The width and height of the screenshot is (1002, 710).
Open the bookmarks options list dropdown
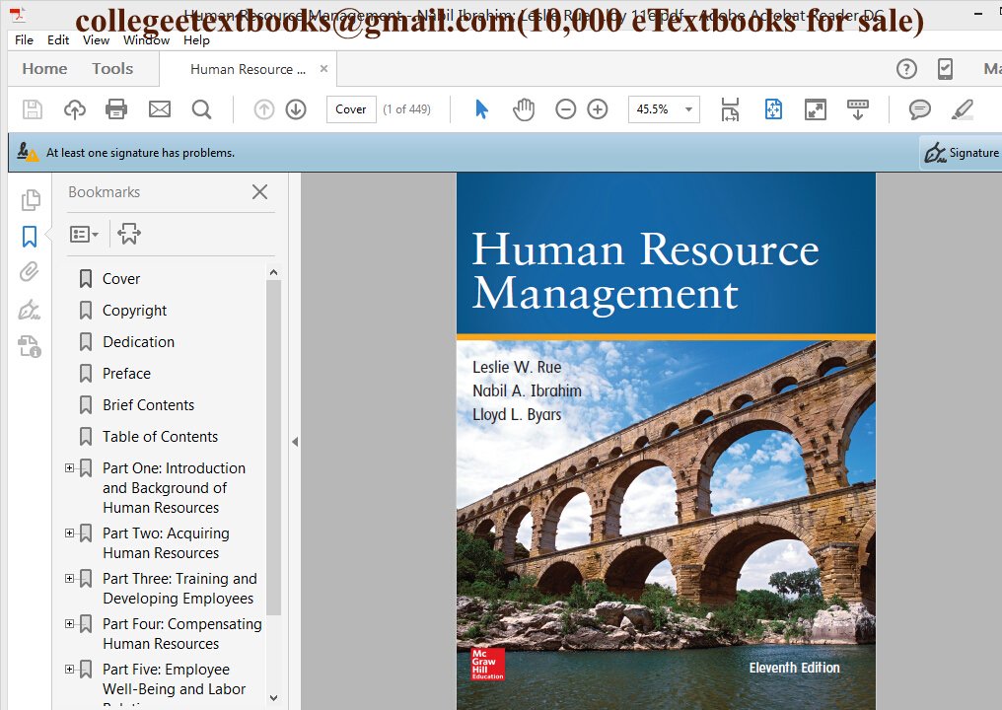pos(84,234)
